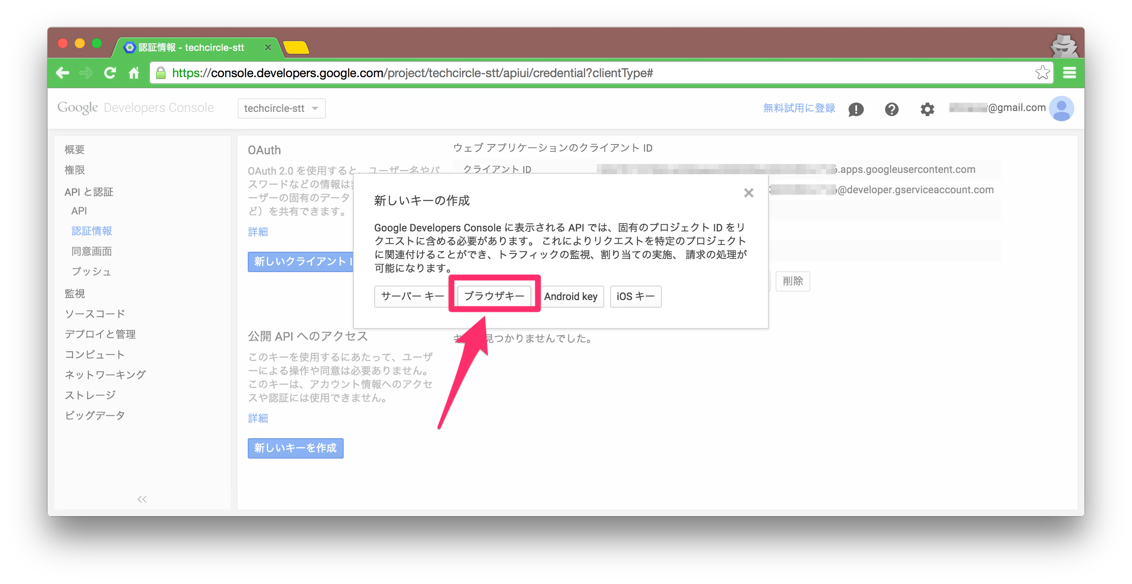Choose the ブラウザキー button
Viewport: 1132px width, 584px height.
click(x=494, y=296)
